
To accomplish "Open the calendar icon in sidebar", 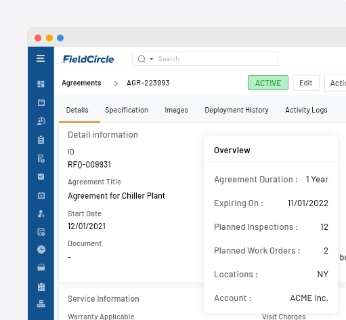I will pyautogui.click(x=41, y=102).
